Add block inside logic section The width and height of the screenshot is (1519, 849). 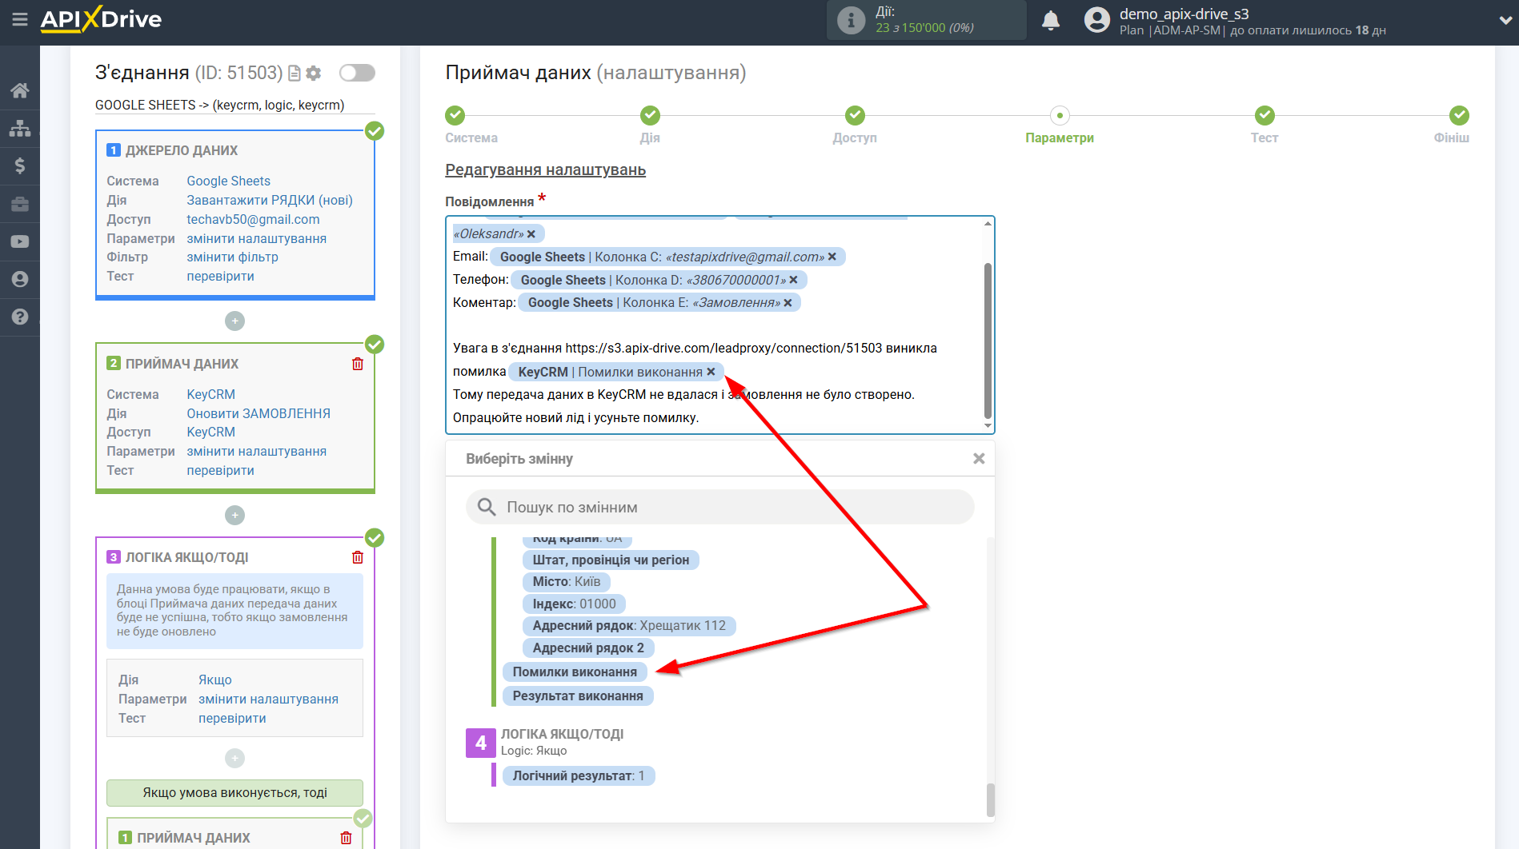[x=234, y=758]
